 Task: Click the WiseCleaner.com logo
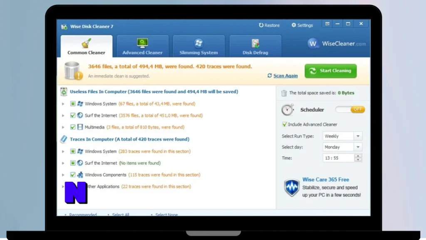(337, 43)
